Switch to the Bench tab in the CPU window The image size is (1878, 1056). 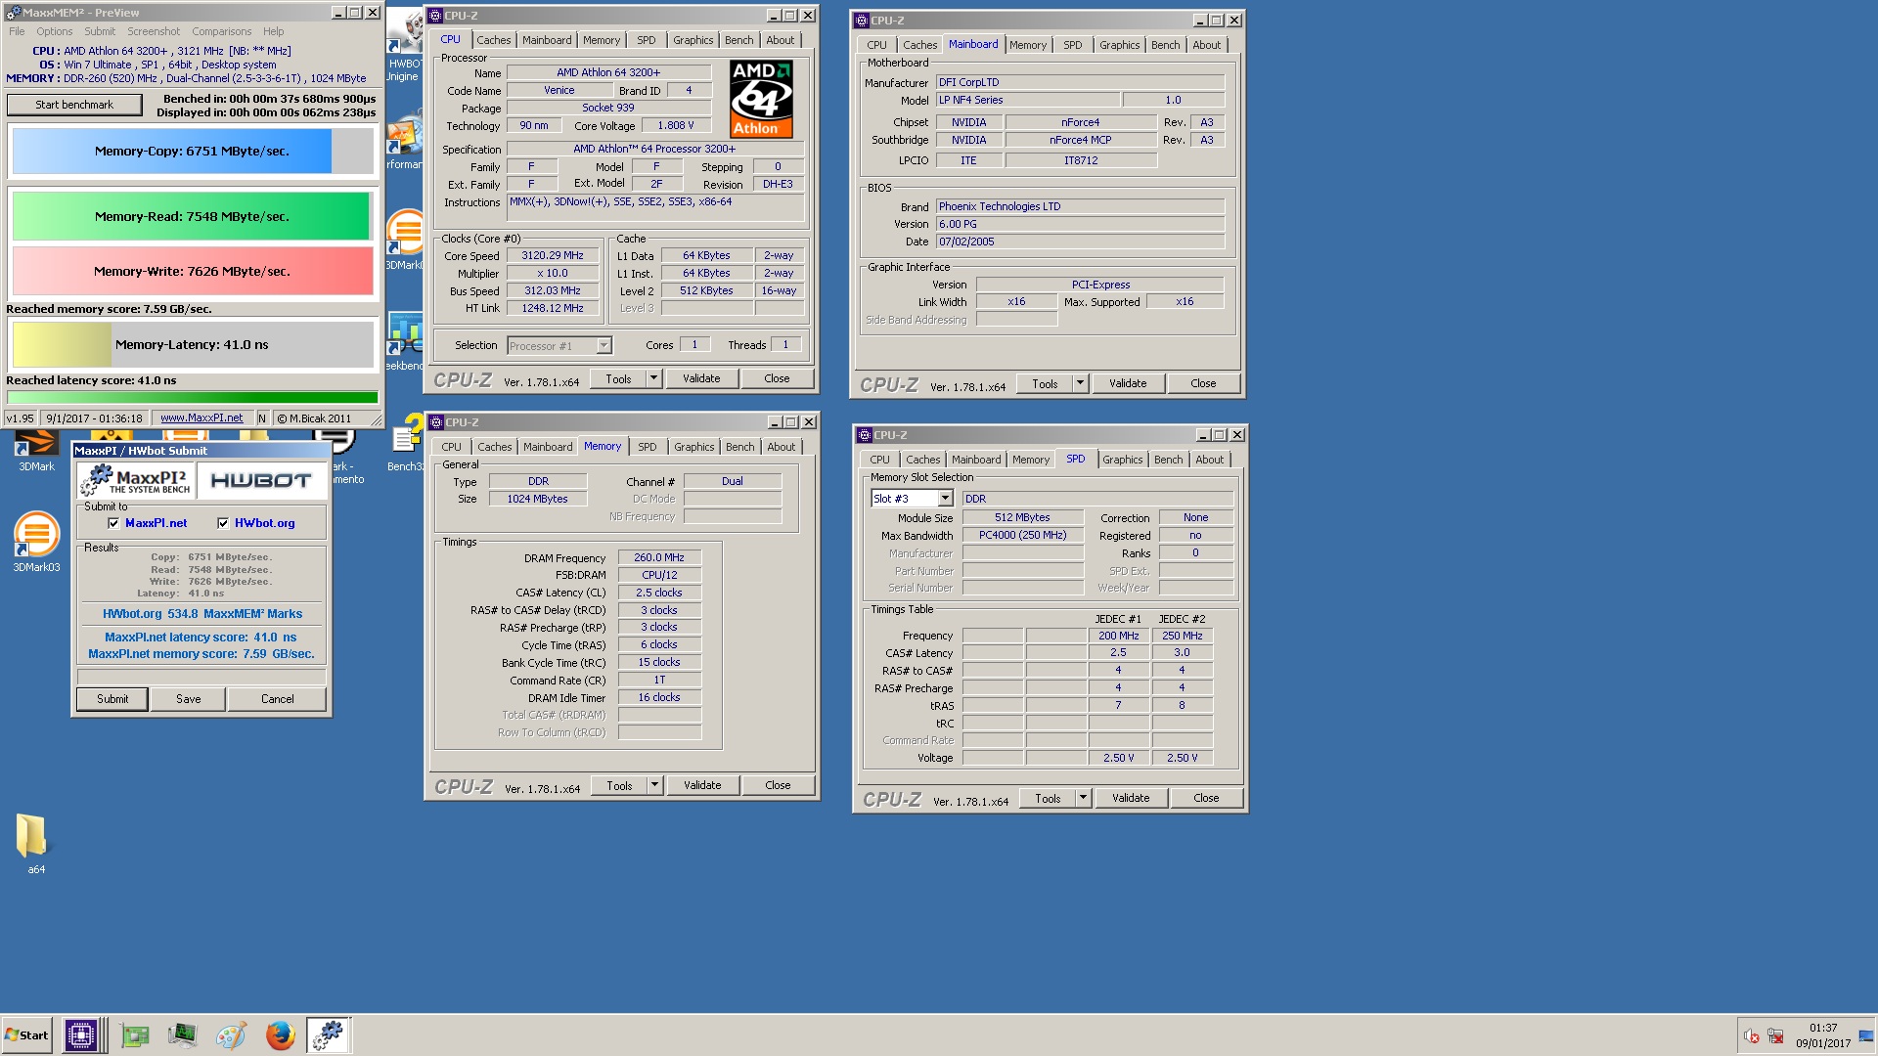739,40
